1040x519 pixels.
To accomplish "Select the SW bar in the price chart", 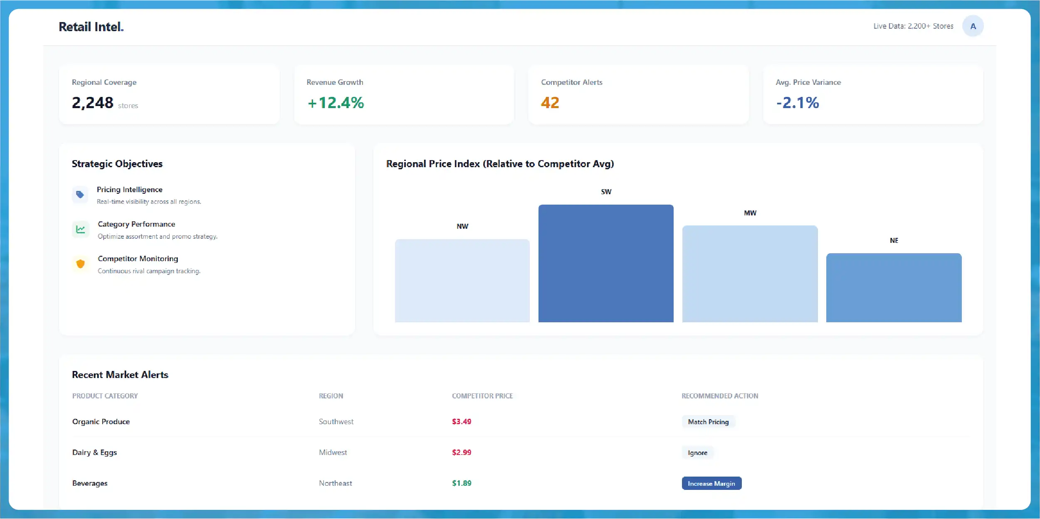I will click(606, 263).
